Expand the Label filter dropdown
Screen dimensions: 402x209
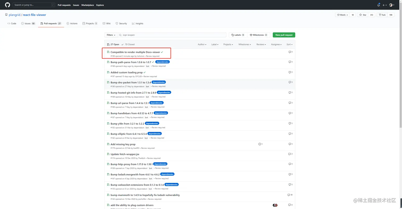(215, 44)
